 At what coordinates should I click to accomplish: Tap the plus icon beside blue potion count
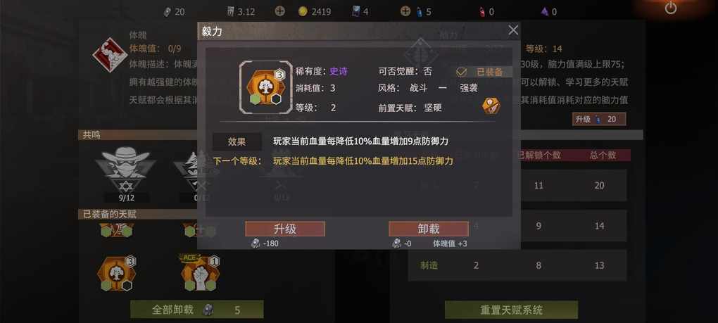tap(405, 11)
